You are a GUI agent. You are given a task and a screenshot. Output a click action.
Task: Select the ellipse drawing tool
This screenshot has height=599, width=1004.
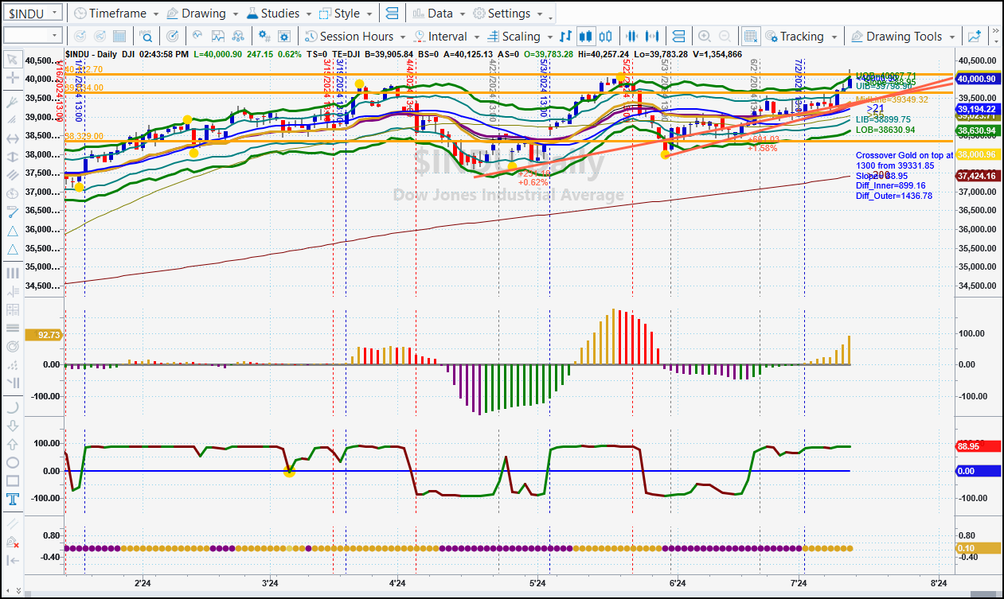(12, 462)
